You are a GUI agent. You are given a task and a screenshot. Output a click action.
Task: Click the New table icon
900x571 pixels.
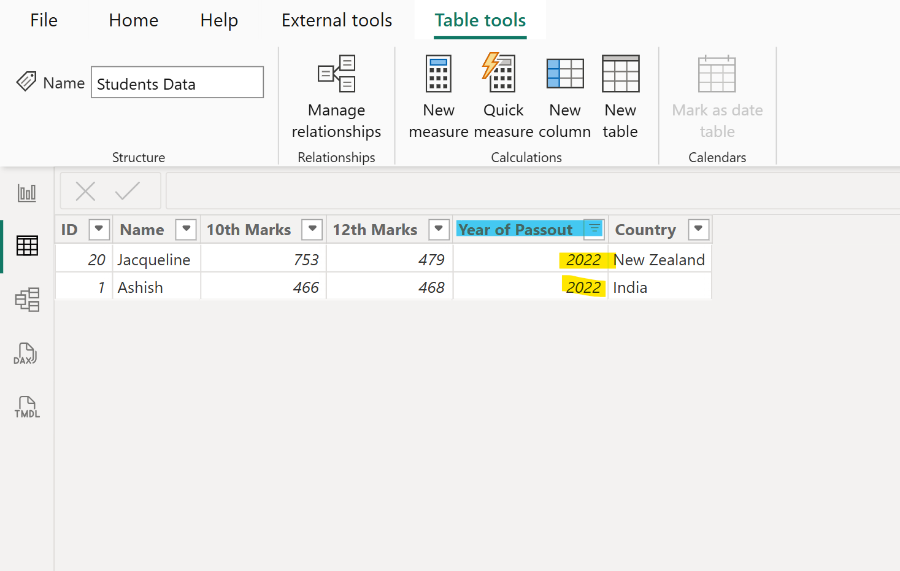[620, 74]
